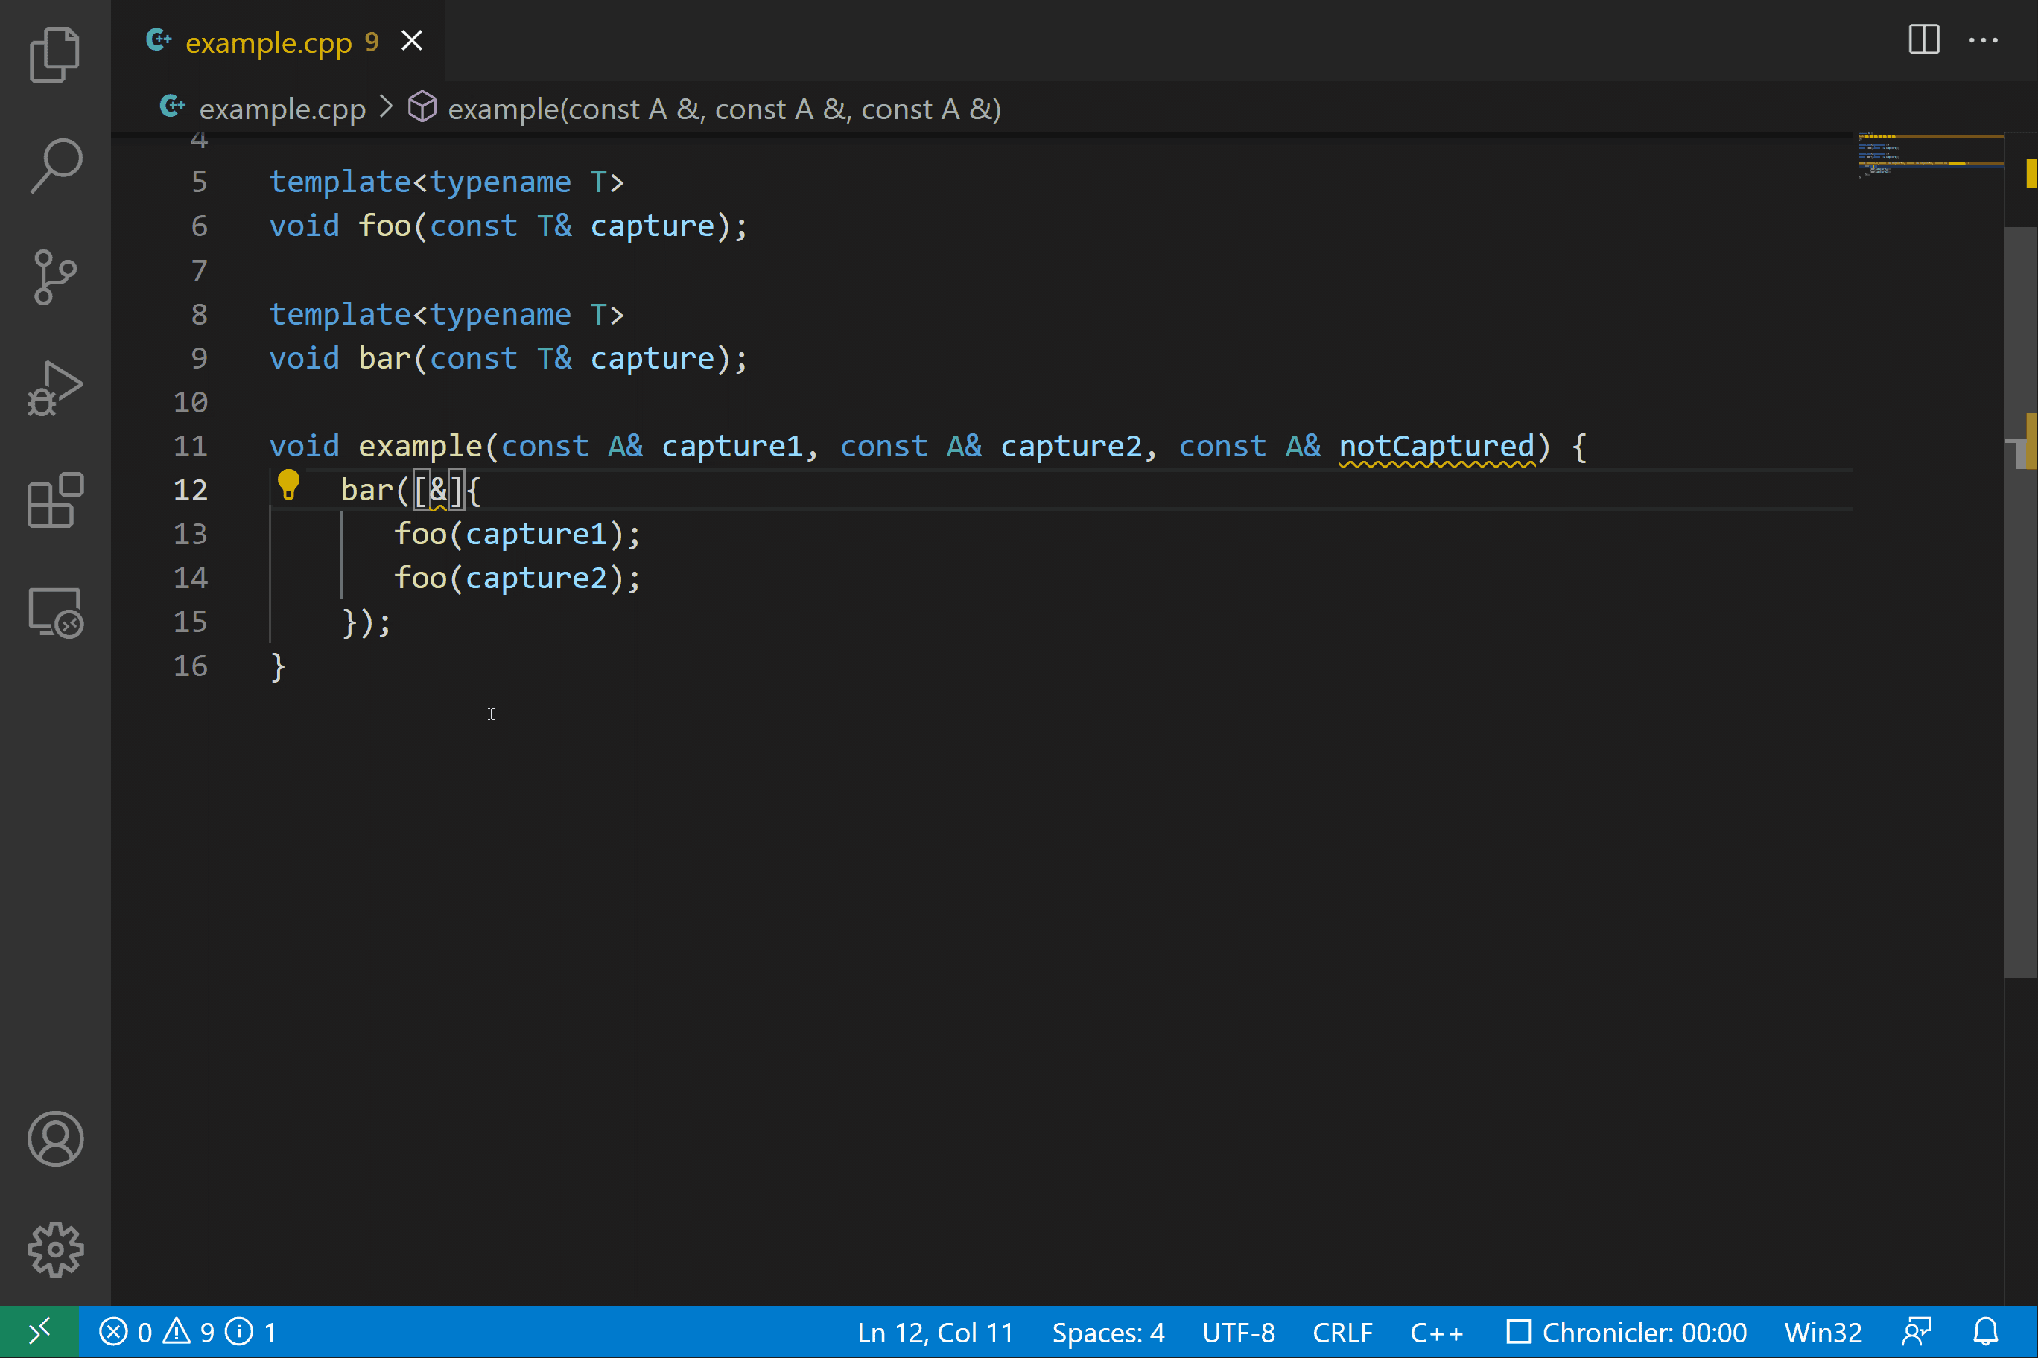Open the More Actions editor menu
Viewport: 2038px width, 1358px height.
(1984, 40)
